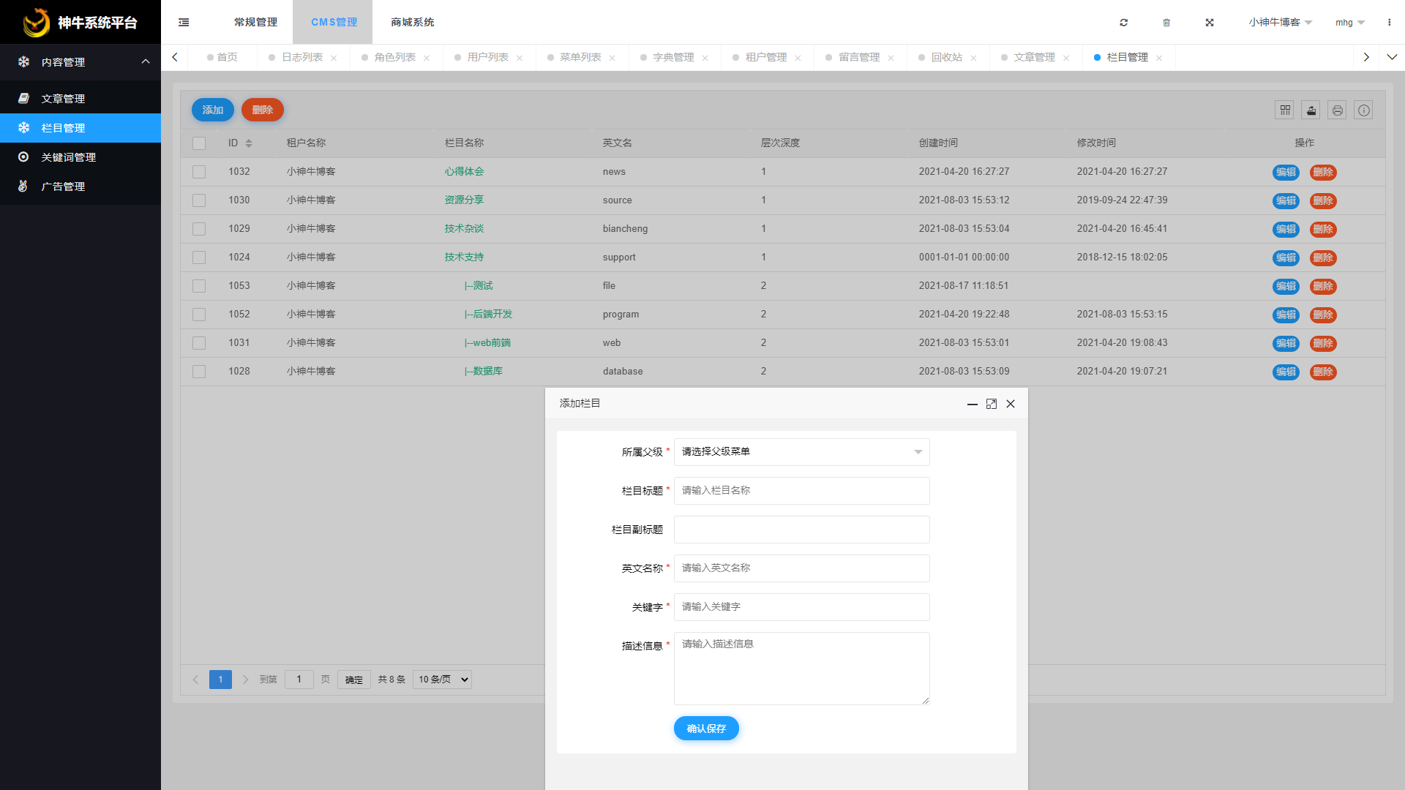Screen dimensions: 1405x790
Task: Click the 添加 button to add a column
Action: [x=212, y=110]
